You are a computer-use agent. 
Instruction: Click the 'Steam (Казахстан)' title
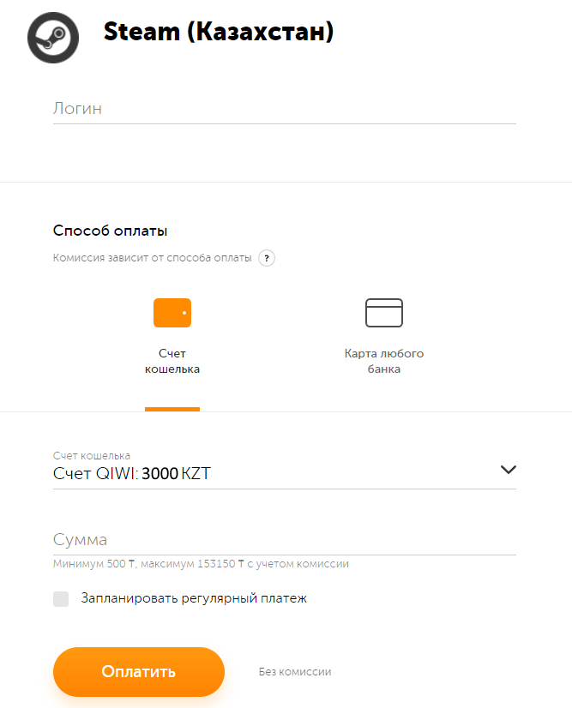pos(218,33)
